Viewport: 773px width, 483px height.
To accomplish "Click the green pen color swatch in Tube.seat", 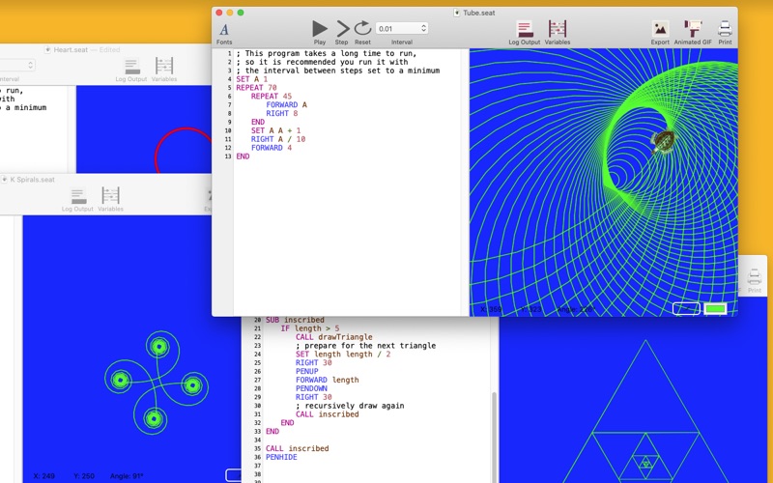I will click(x=715, y=309).
